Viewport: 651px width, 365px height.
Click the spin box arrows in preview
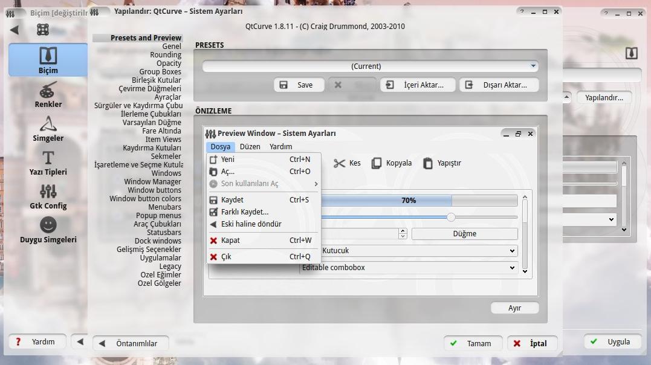click(x=403, y=234)
